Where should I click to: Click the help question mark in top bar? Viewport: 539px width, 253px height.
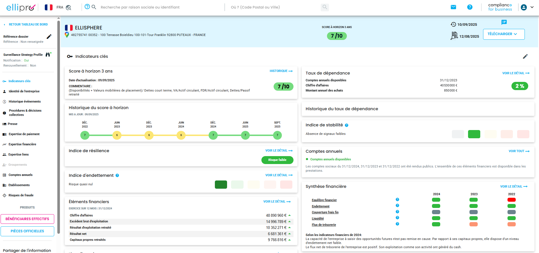(x=470, y=7)
